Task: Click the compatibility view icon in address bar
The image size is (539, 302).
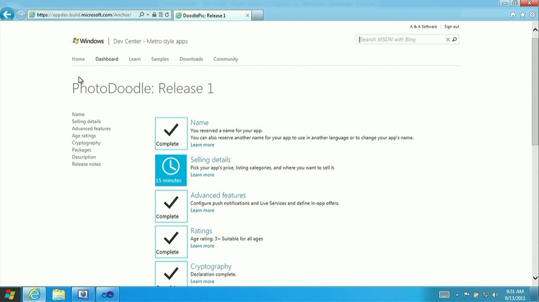Action: tap(161, 15)
